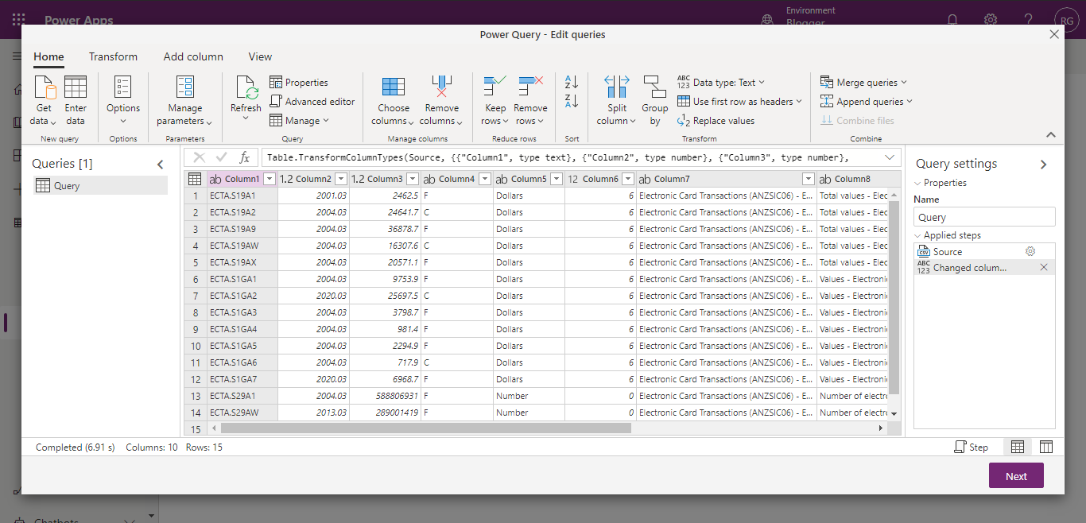Switch to the Transform tab

pos(113,57)
